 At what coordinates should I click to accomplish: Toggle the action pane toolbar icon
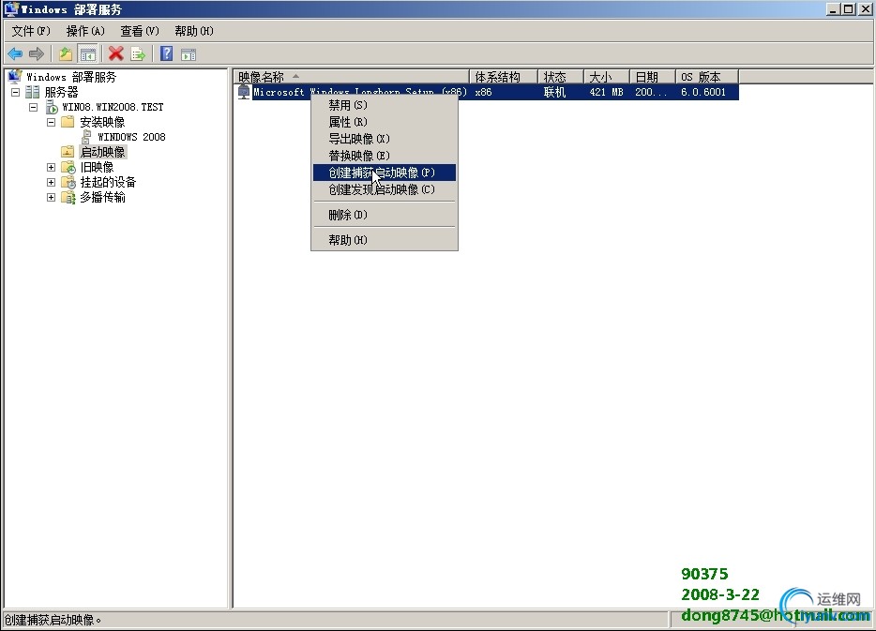[189, 54]
